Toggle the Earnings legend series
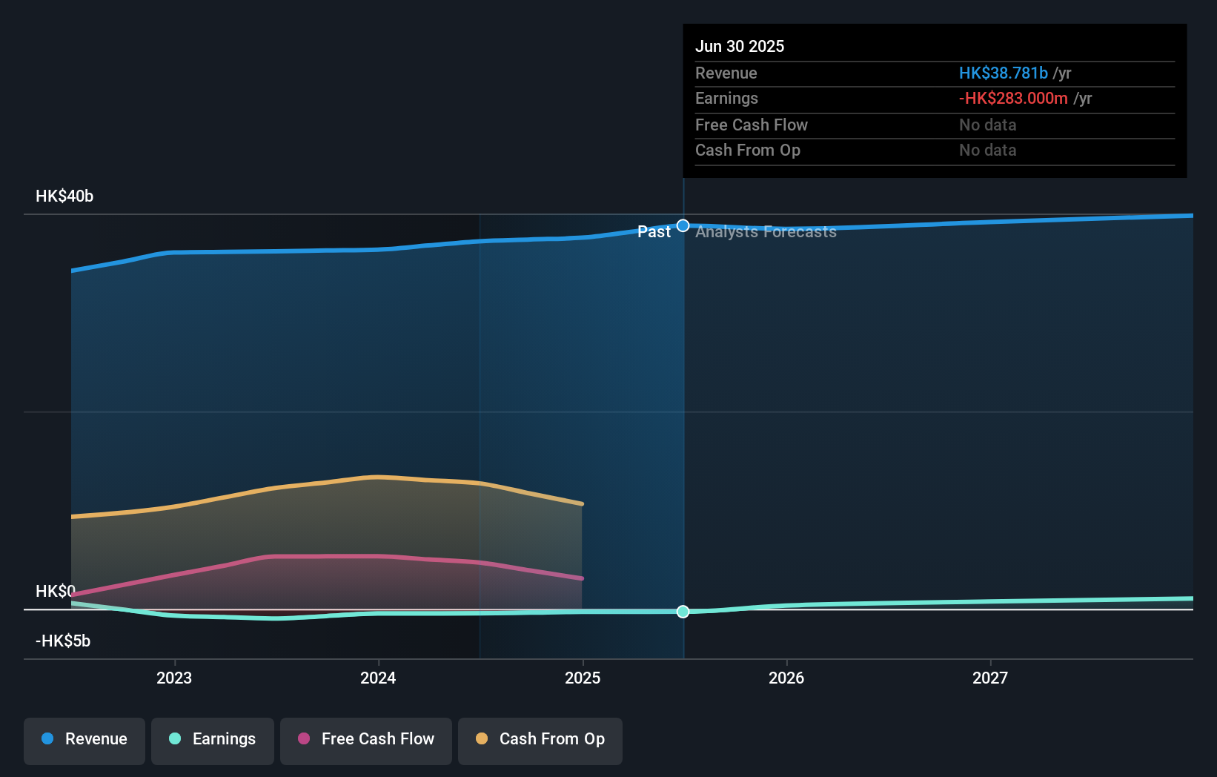This screenshot has width=1217, height=777. [213, 741]
